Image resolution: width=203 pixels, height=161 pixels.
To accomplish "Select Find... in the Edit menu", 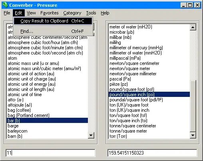I will point(53,31).
